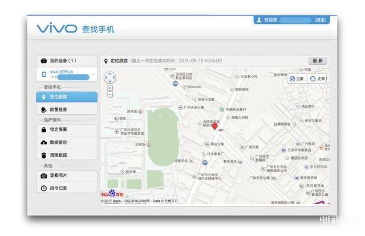Select 清除数据 erase data option
Viewport: 365px width, 236px height.
pyautogui.click(x=67, y=155)
